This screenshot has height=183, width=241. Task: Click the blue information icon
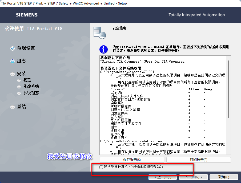point(103,49)
